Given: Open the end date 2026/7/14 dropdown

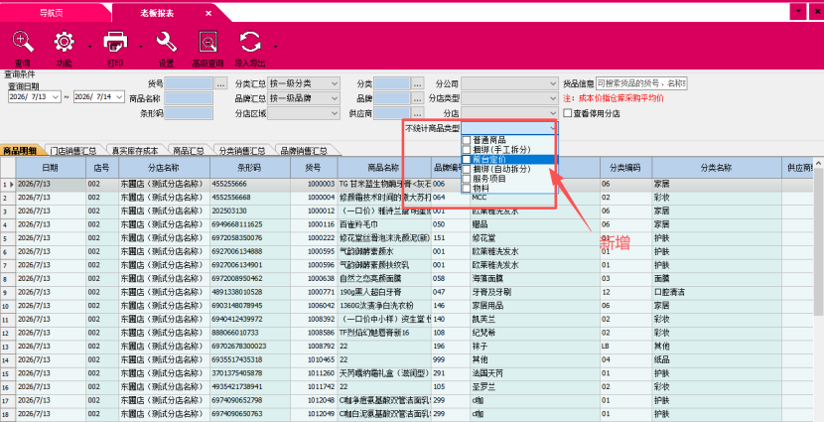Looking at the screenshot, I should (119, 97).
